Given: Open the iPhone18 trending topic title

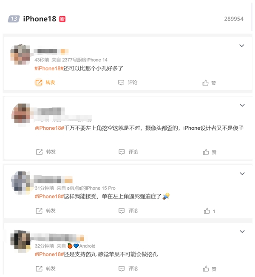Looking at the screenshot, I should 40,19.
